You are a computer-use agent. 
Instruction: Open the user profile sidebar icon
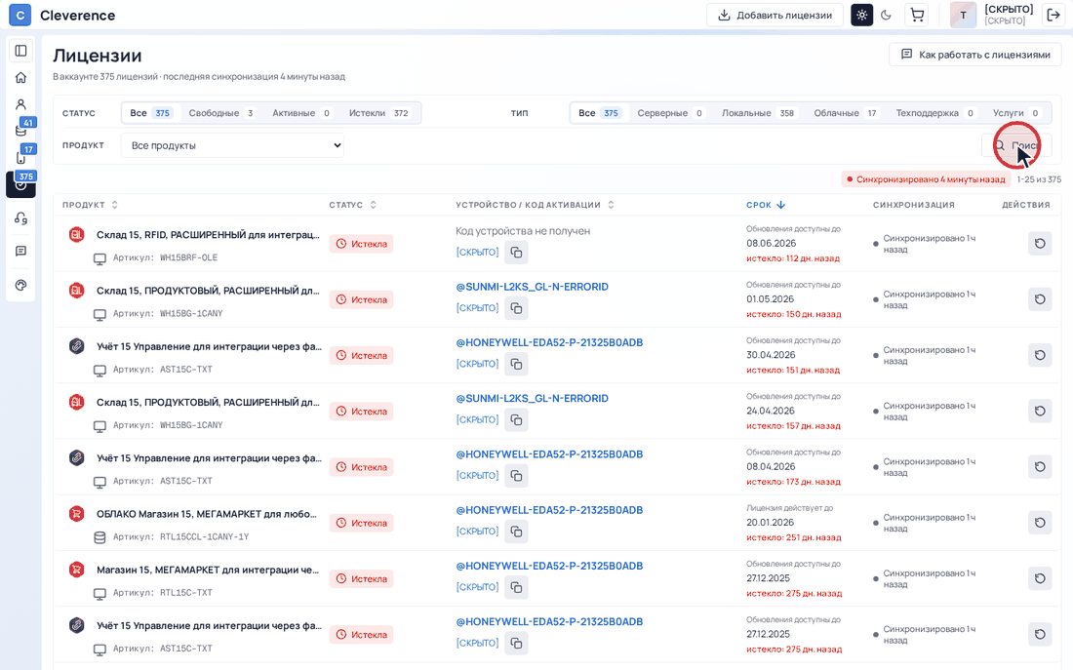tap(20, 104)
